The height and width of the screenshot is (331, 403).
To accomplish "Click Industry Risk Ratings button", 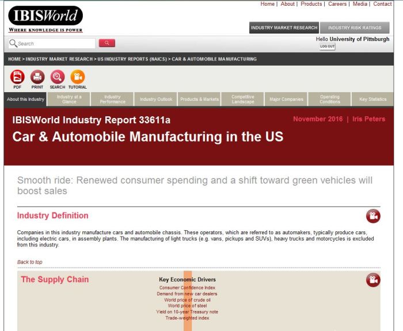I will click(355, 28).
